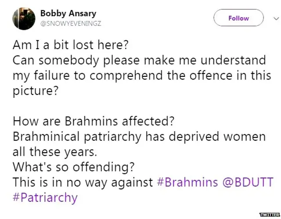
Task: Click the line "What's so offending?"
Action: click(x=72, y=167)
